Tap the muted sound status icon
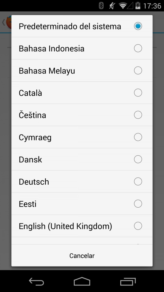 112,5
